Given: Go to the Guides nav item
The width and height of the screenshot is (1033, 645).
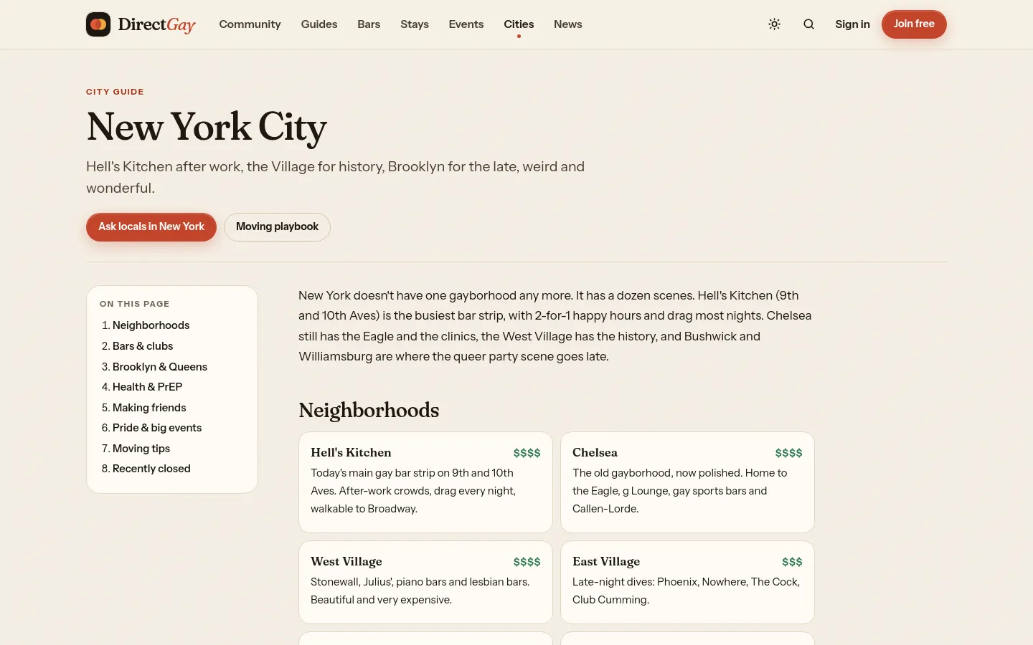Looking at the screenshot, I should (319, 24).
